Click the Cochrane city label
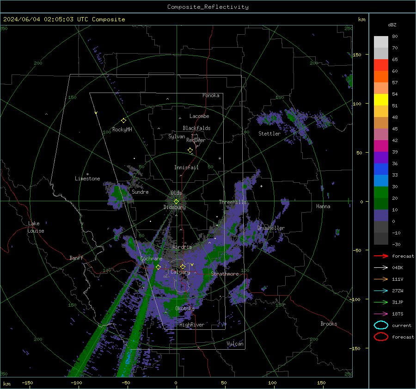Image resolution: width=416 pixels, height=389 pixels. [151, 259]
